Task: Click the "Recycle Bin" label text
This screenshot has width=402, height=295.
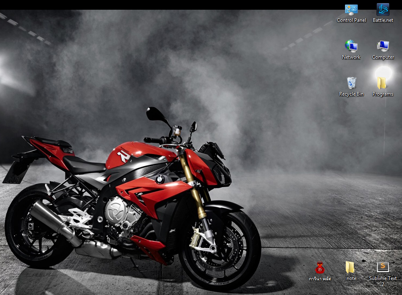Action: [351, 94]
